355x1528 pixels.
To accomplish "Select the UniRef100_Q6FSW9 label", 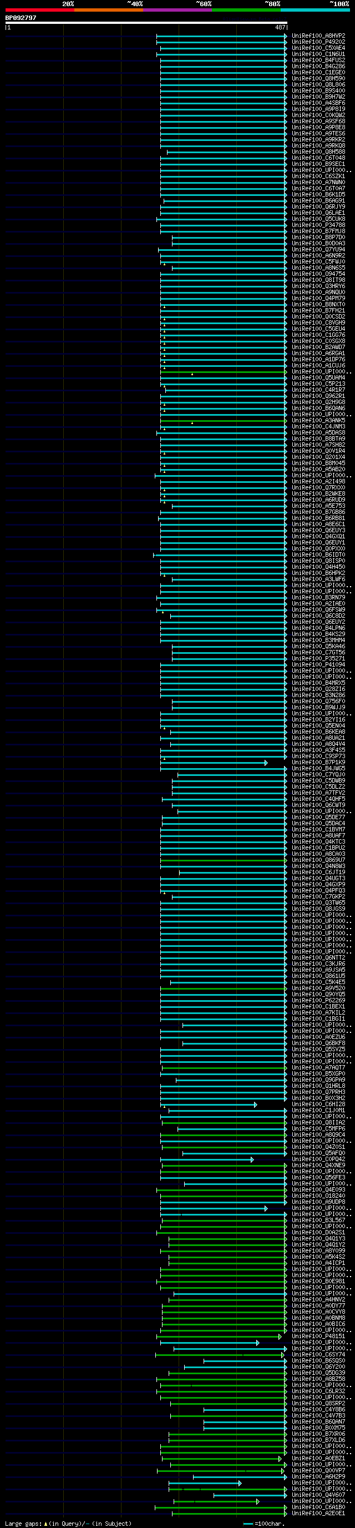I will tap(318, 610).
